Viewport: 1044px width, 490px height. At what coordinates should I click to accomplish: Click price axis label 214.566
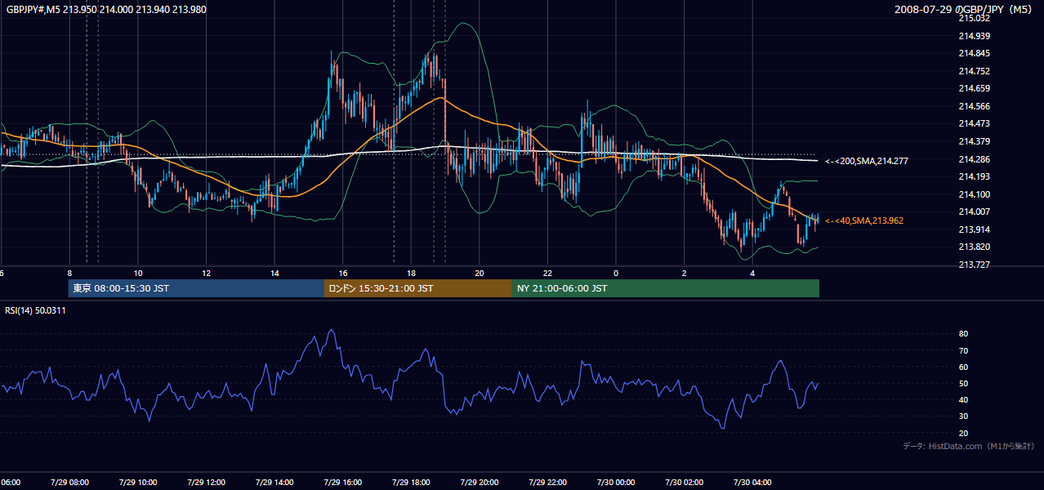pyautogui.click(x=975, y=106)
